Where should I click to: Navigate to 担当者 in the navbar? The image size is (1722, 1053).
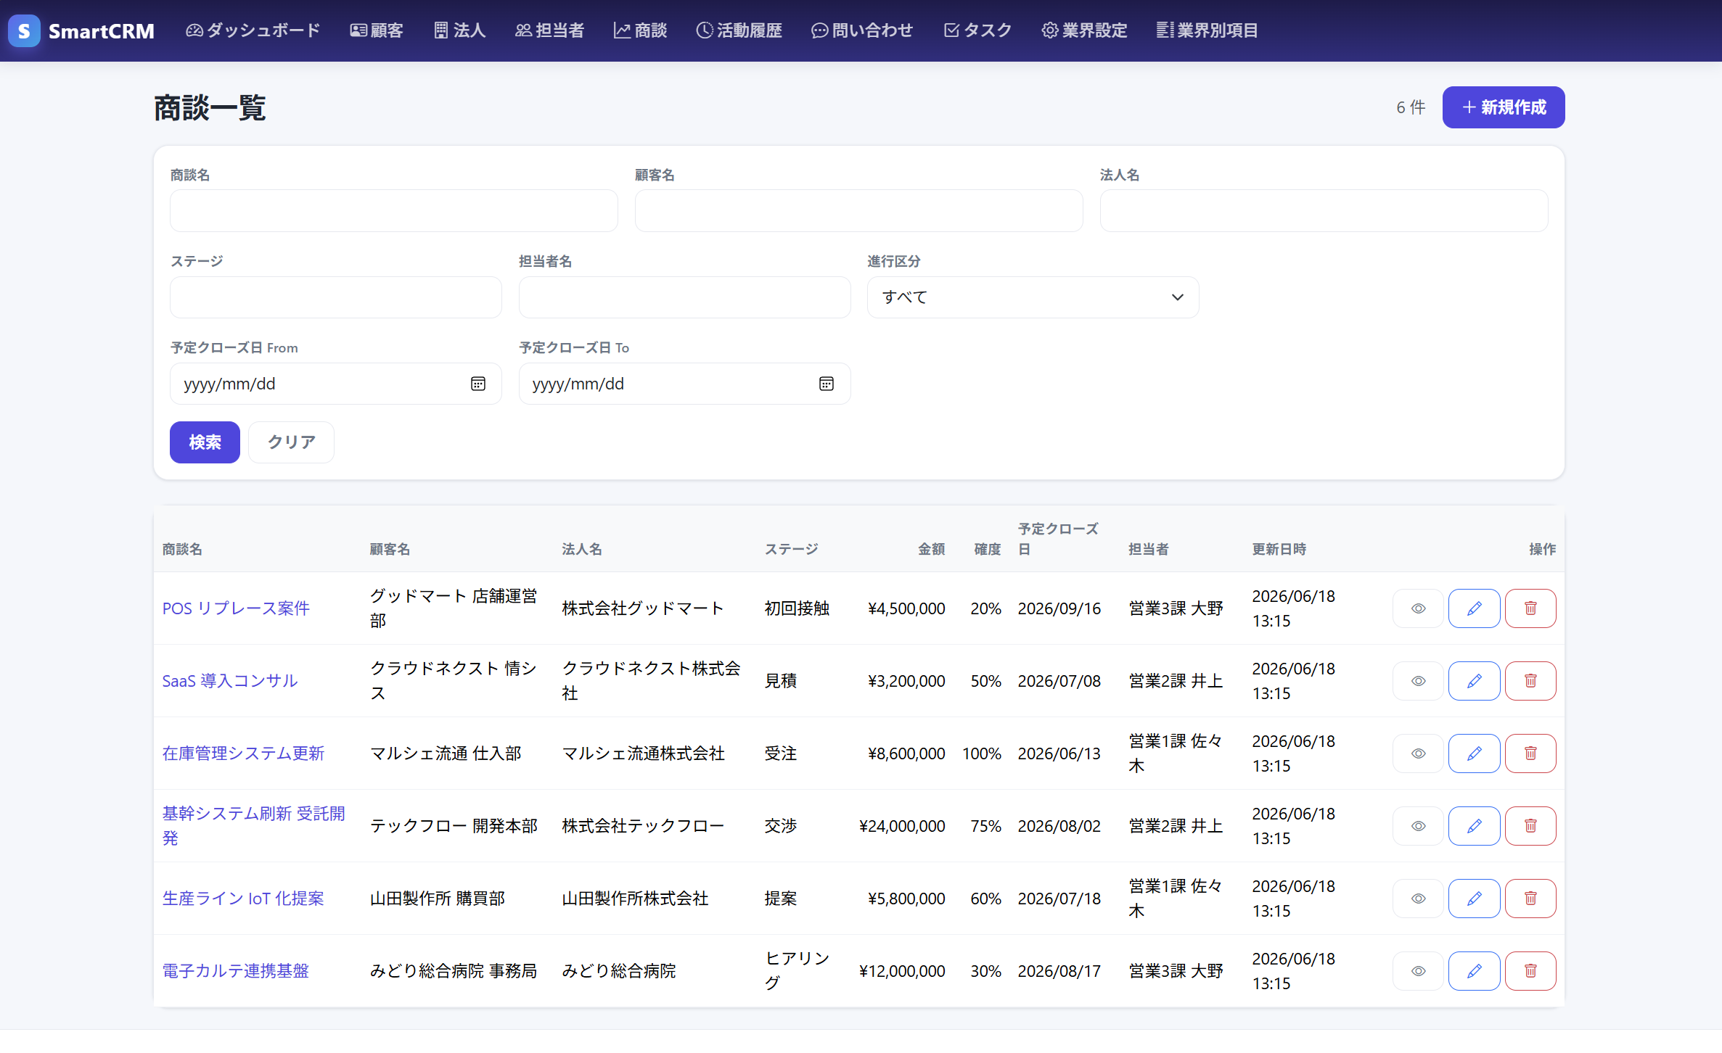[x=549, y=30]
